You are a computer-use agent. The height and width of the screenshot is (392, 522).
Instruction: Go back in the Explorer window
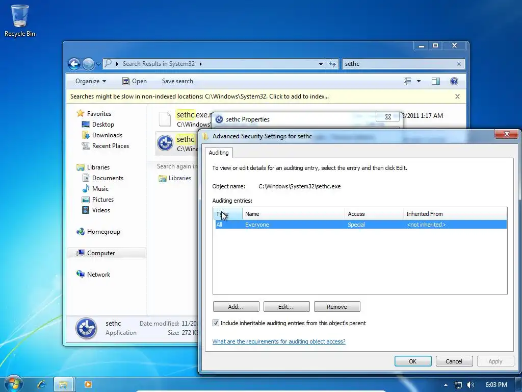point(74,64)
